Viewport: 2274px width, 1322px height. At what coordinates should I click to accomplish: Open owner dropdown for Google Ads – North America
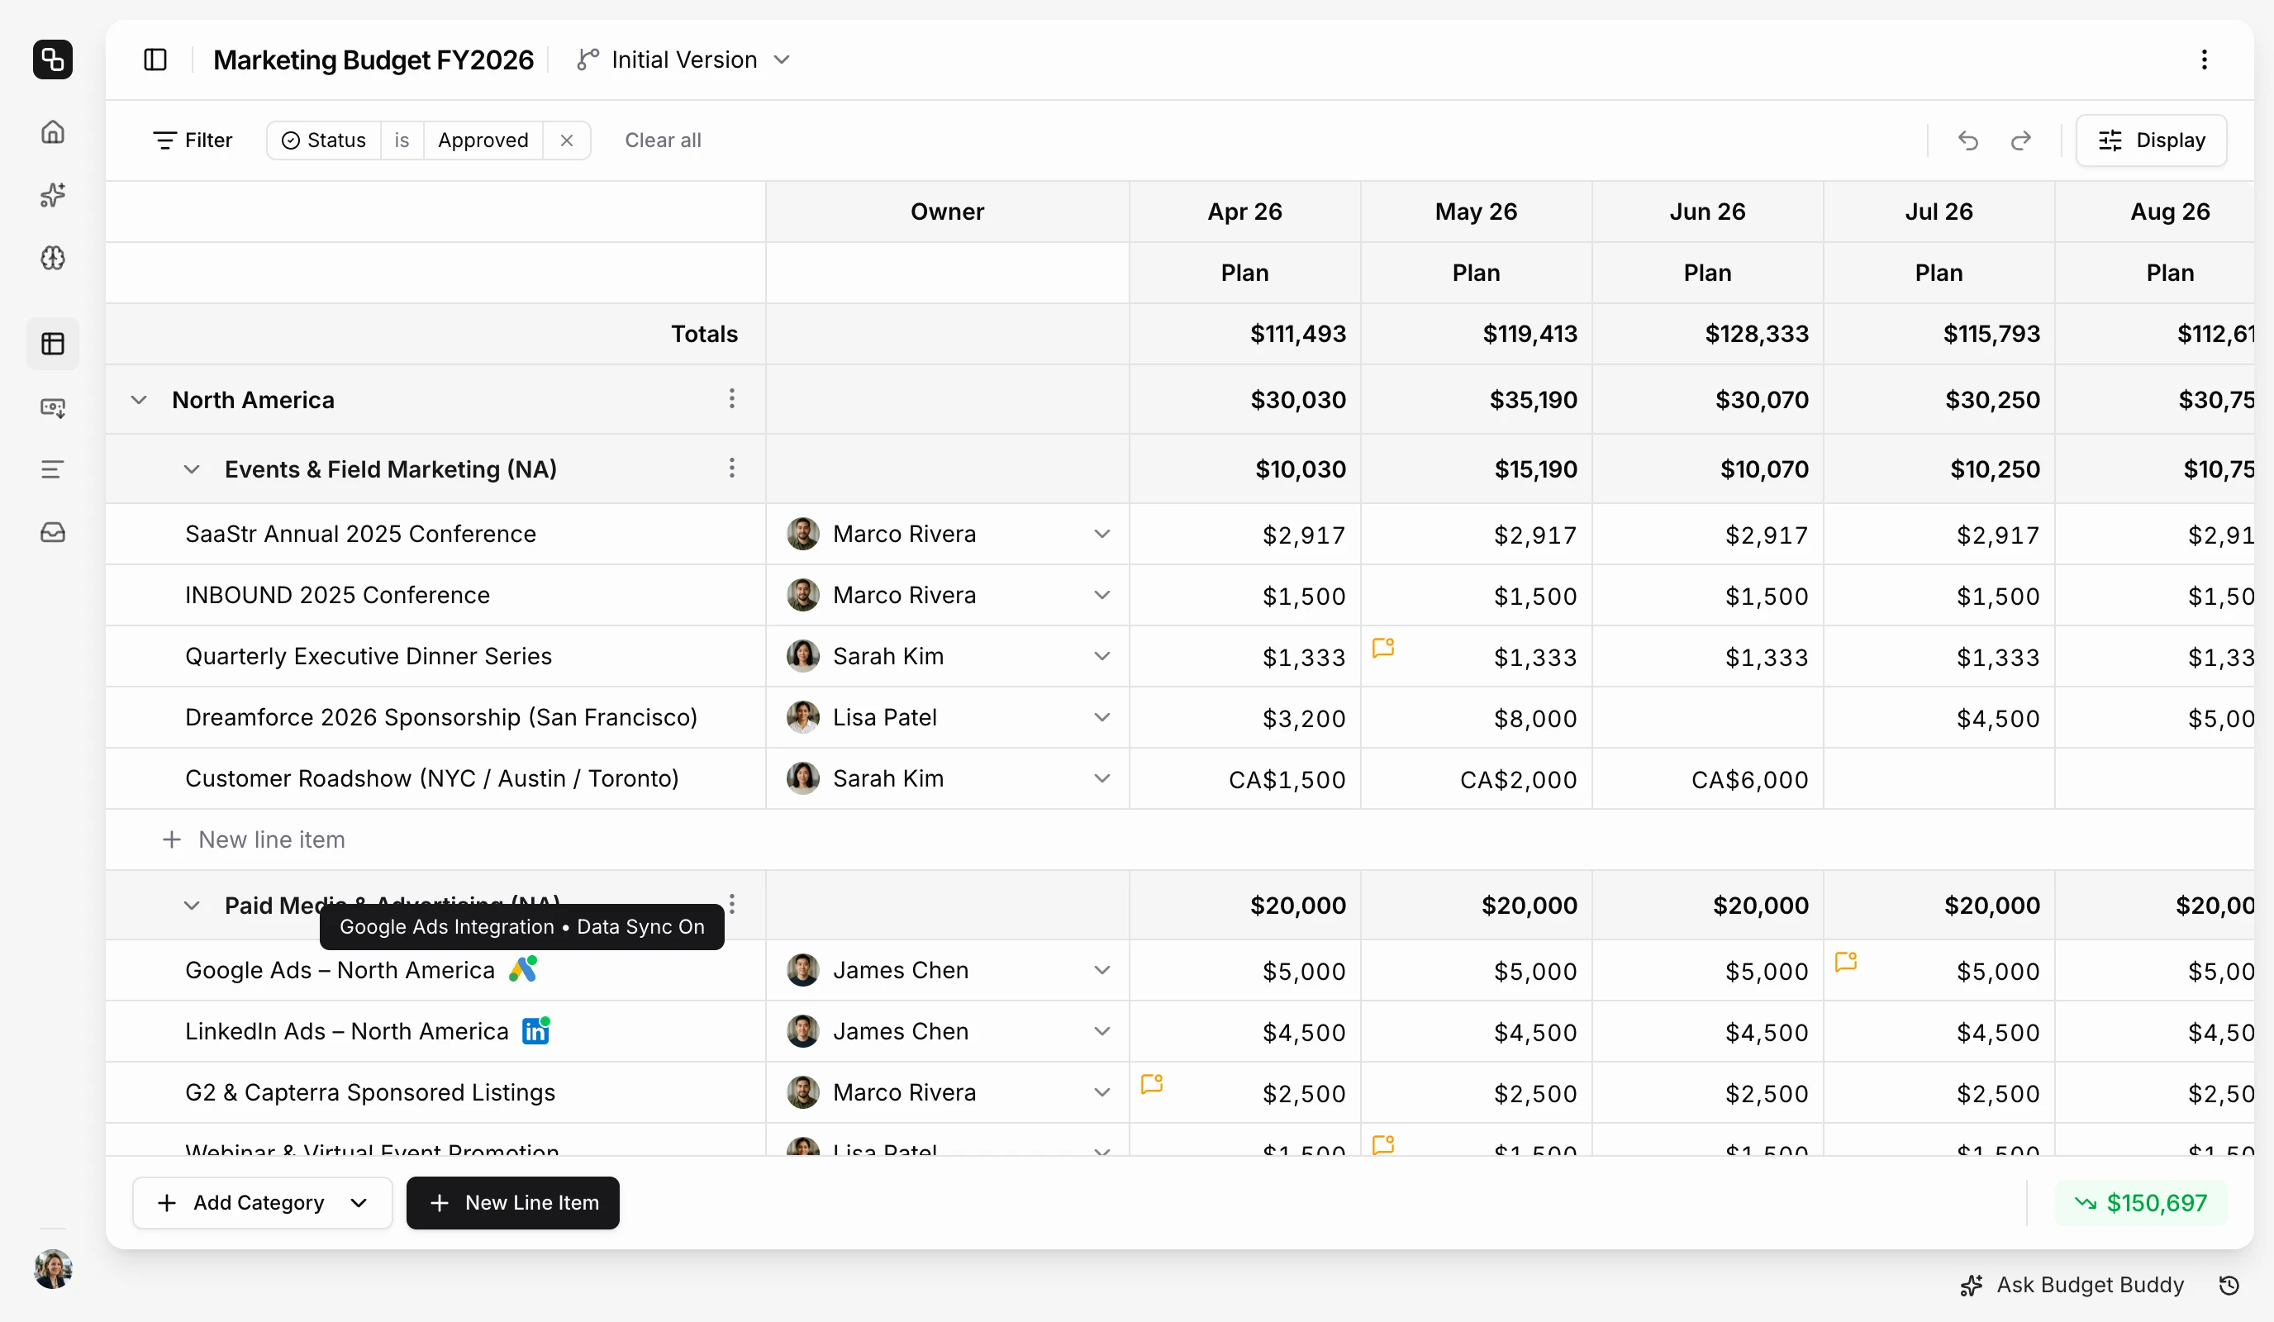[x=1101, y=970]
